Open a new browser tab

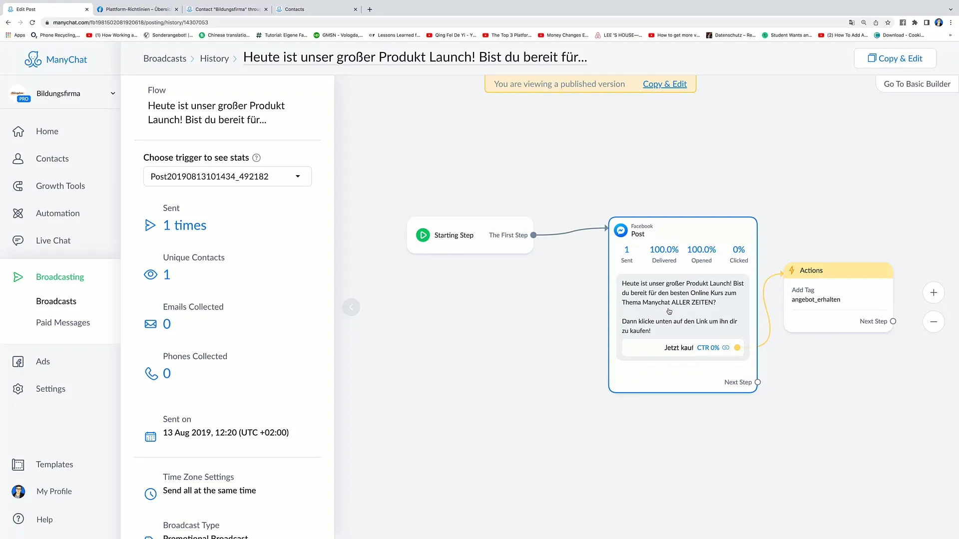370,9
